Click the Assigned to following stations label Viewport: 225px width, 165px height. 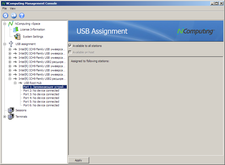coord(90,61)
